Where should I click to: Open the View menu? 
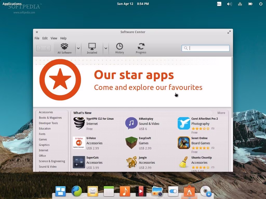pos(54,38)
